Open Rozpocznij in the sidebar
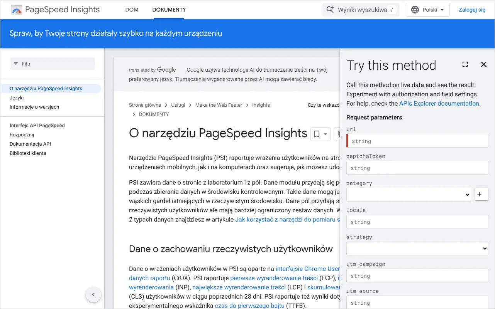495x309 pixels. pos(22,135)
